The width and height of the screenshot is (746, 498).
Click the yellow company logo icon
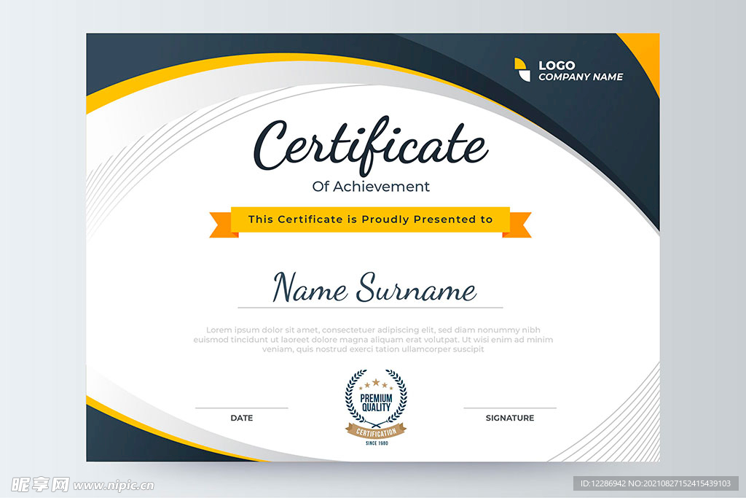(522, 70)
